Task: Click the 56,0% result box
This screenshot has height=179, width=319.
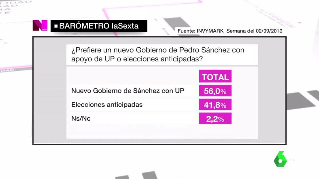Action: 215,91
